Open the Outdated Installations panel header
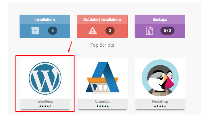214x118 pixels. 102,19
